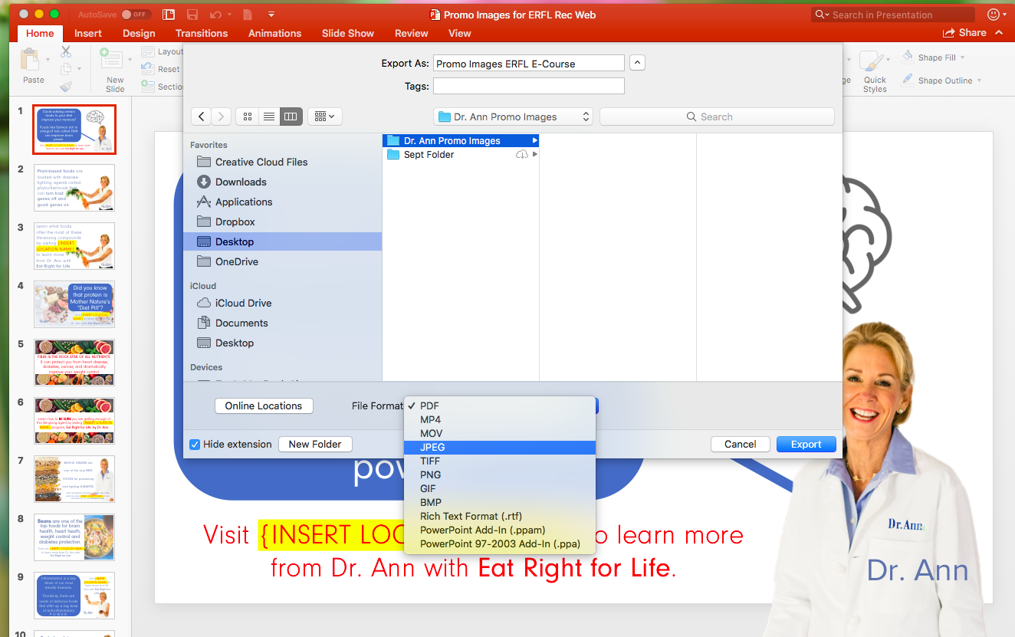Open the Slide Show ribbon tab
Viewport: 1015px width, 637px height.
348,33
